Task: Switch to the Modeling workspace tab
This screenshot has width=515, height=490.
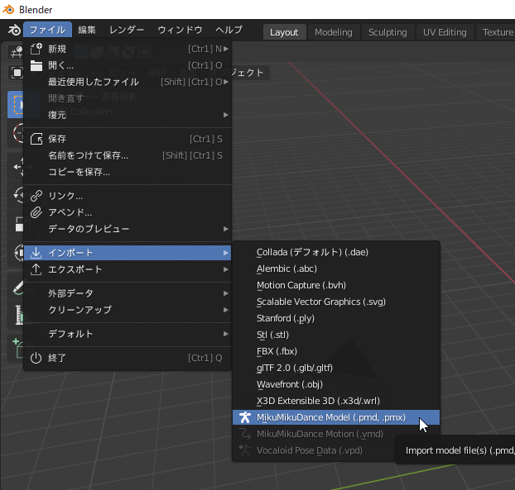Action: coord(334,32)
